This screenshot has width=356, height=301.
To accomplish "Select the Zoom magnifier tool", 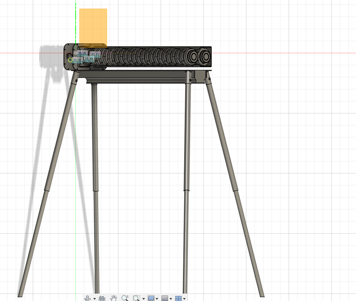I will click(x=125, y=298).
